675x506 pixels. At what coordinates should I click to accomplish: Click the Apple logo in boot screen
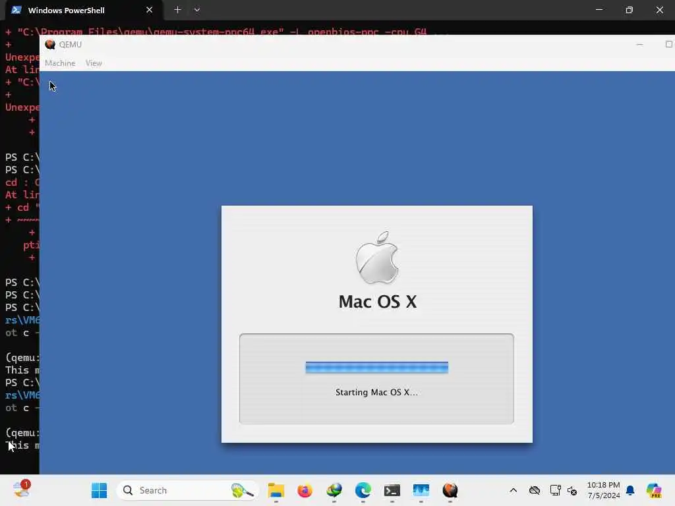377,258
